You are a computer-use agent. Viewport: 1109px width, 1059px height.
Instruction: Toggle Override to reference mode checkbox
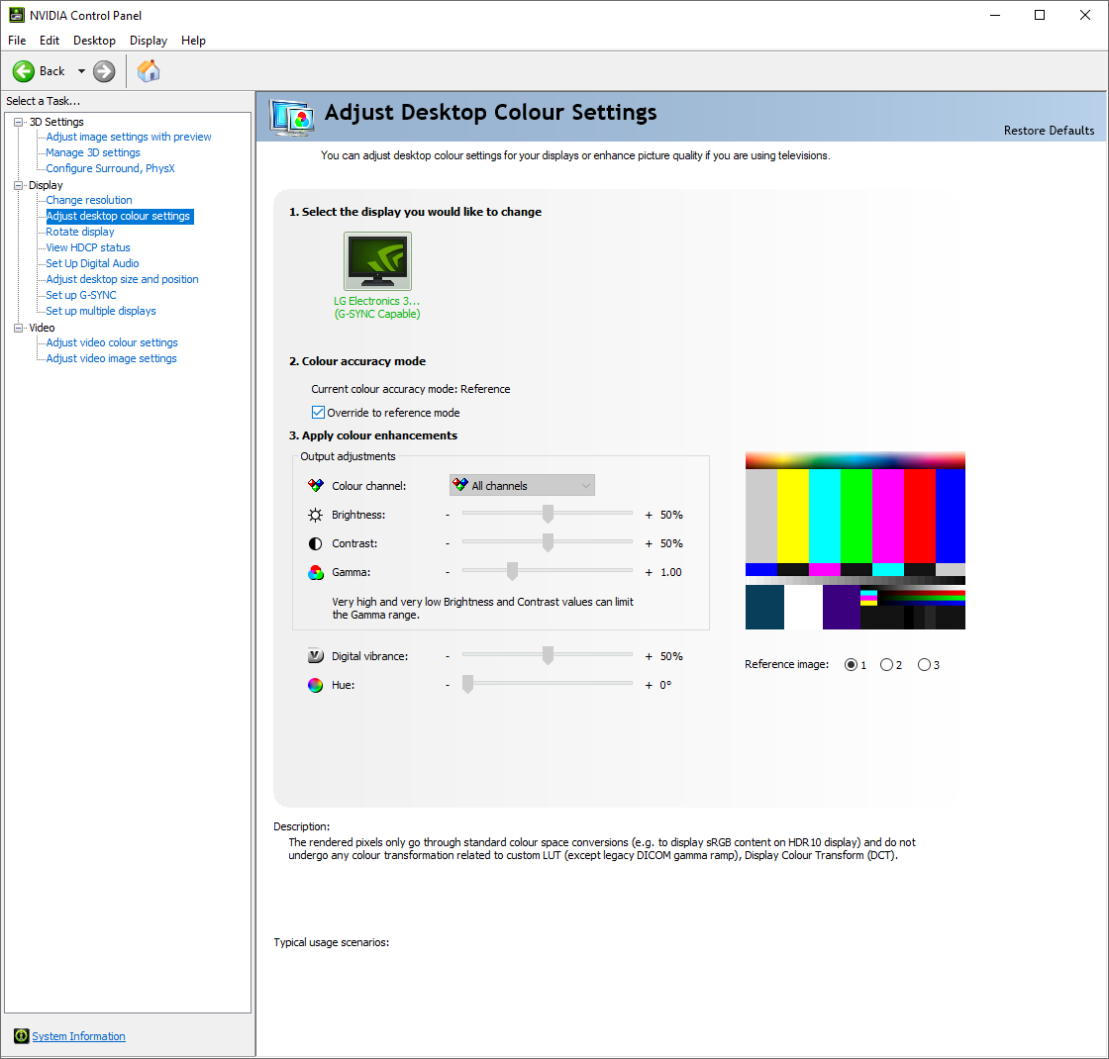[x=318, y=412]
